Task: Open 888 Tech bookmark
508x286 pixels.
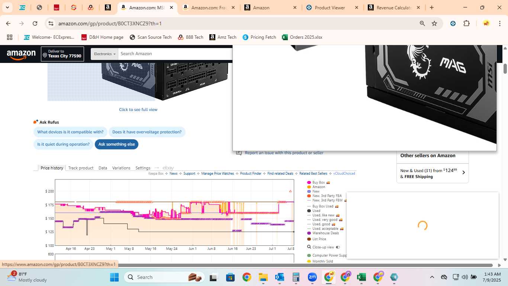Action: click(x=190, y=37)
